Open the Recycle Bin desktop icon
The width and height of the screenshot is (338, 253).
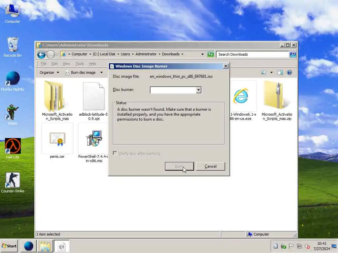click(13, 47)
